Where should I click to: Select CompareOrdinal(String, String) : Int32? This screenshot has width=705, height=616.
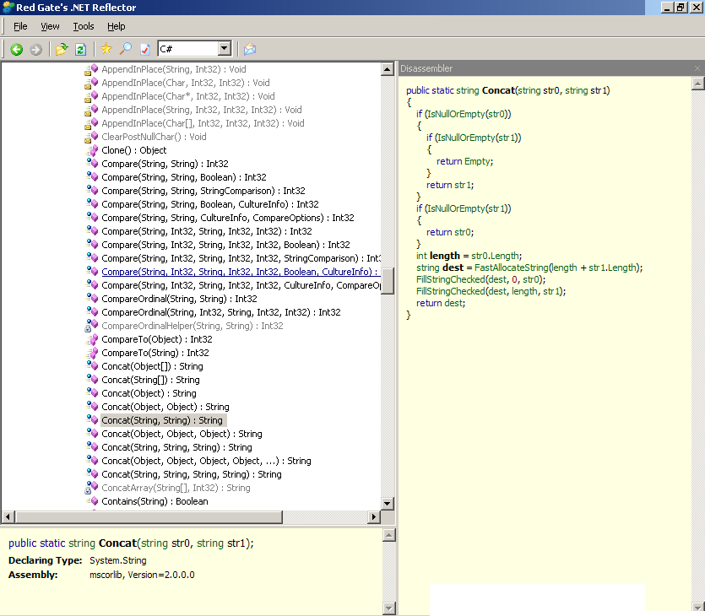click(x=179, y=300)
